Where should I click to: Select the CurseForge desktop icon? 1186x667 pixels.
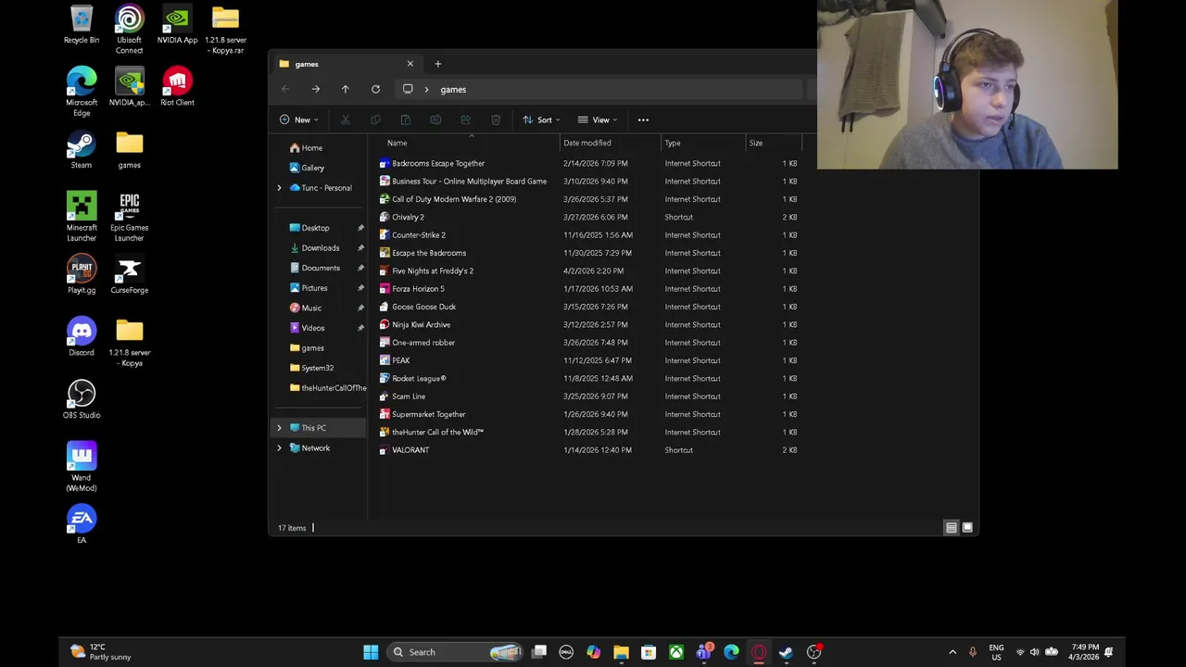pos(129,275)
